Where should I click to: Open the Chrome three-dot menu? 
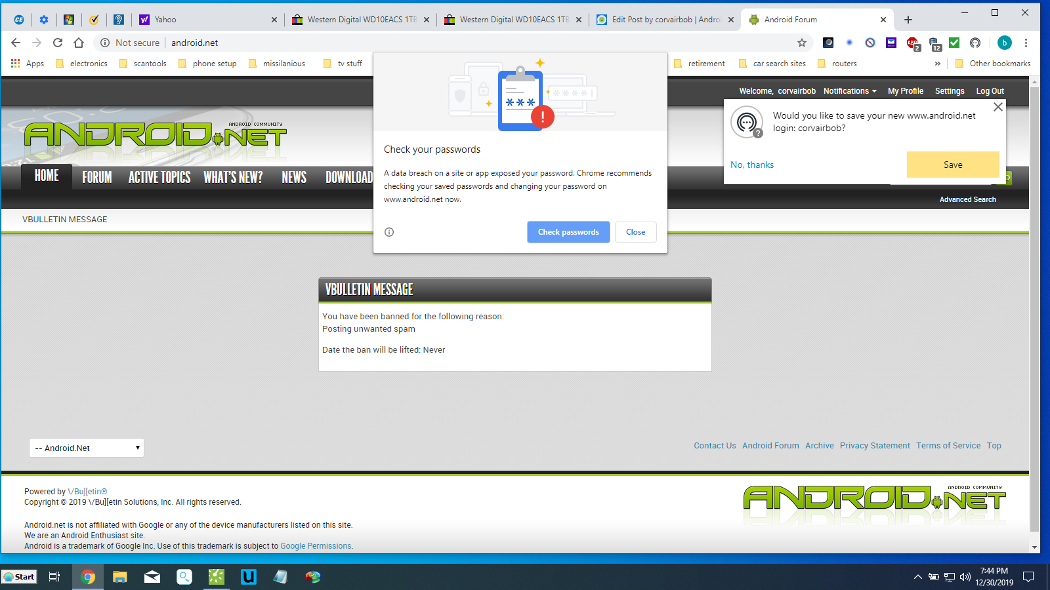1026,43
